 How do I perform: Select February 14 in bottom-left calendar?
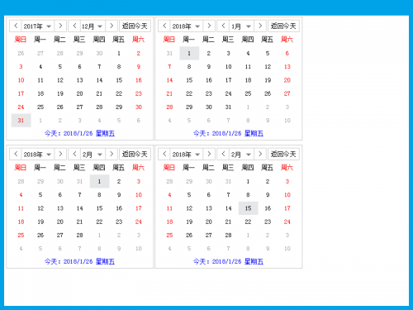80,208
